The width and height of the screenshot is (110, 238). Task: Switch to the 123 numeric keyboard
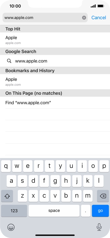14,211
